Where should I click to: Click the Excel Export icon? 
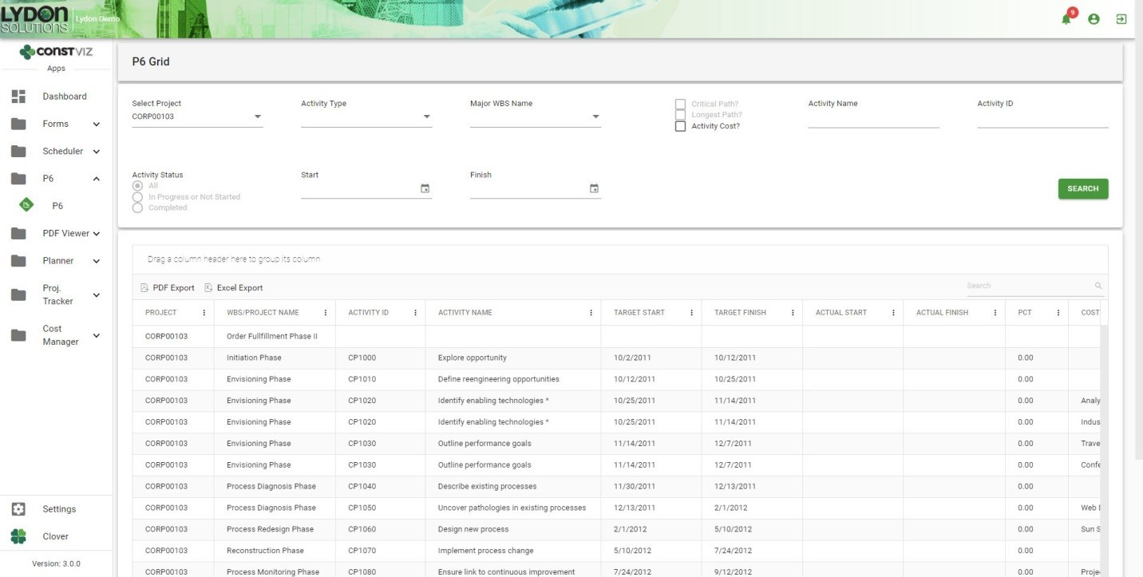click(x=208, y=287)
